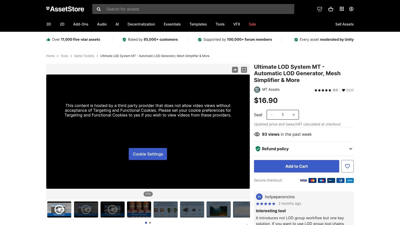Expand the Refund policy section
The width and height of the screenshot is (400, 225).
click(x=351, y=149)
